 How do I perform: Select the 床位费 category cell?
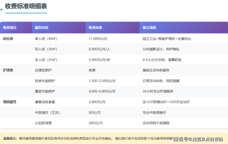[8, 39]
